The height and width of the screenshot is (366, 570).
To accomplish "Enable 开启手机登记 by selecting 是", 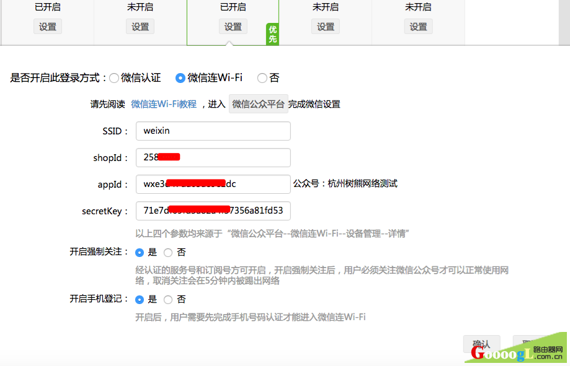I will click(140, 299).
